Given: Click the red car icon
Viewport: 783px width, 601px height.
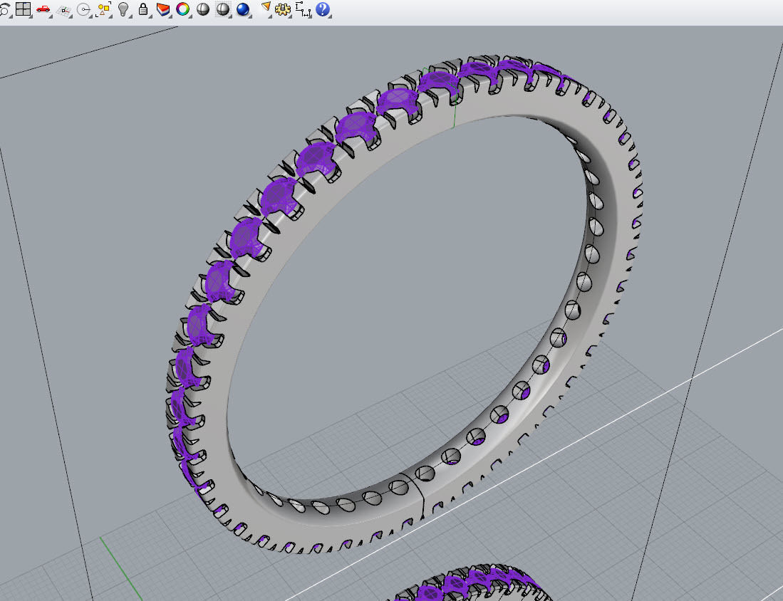Looking at the screenshot, I should click(43, 9).
